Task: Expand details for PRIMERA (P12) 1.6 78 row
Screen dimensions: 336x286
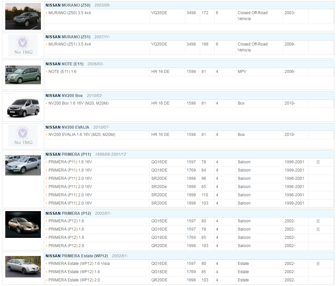Action: tap(318, 229)
